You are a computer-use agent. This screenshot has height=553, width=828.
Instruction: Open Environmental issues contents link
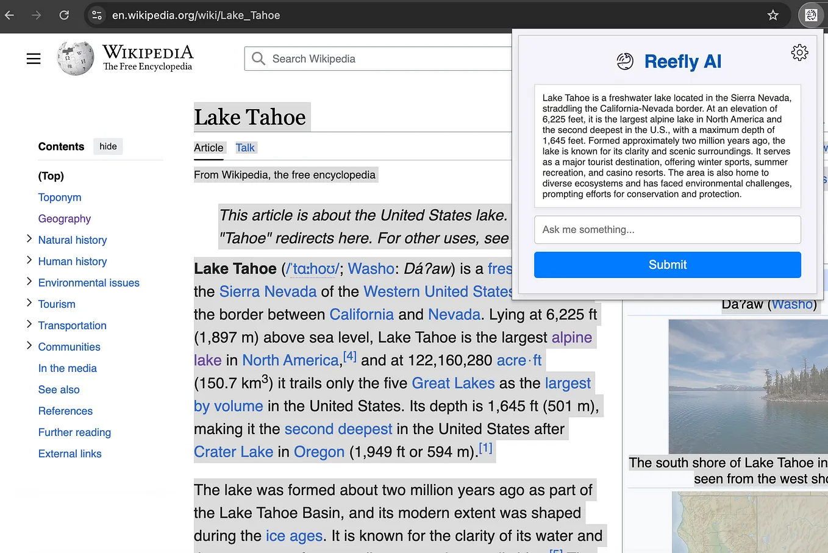click(x=89, y=283)
